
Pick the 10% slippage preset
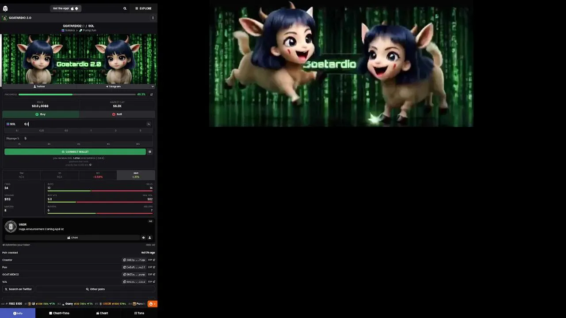[x=138, y=144]
